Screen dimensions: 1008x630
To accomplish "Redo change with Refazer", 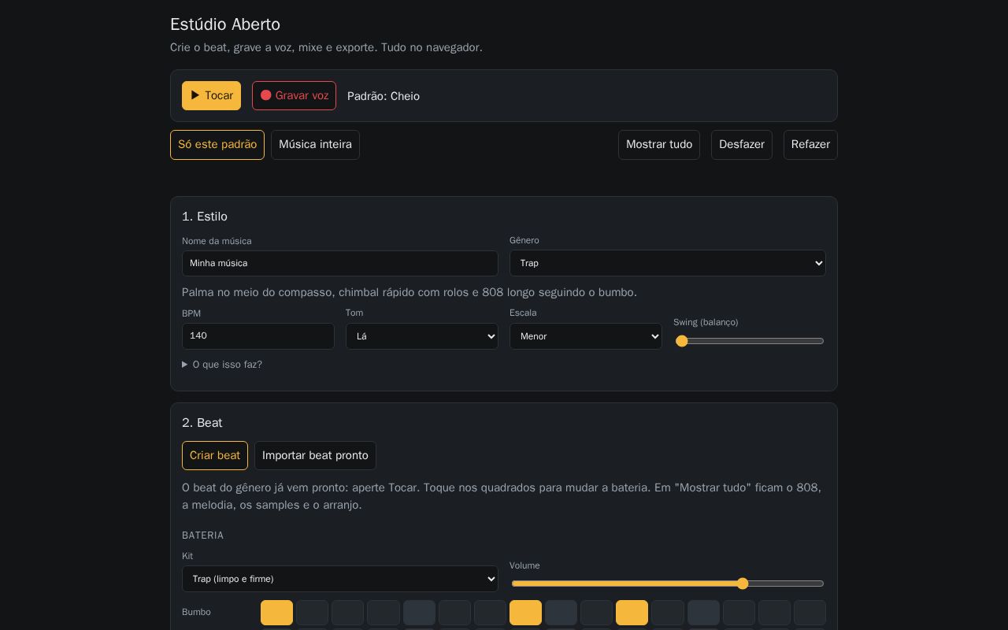I will click(810, 145).
